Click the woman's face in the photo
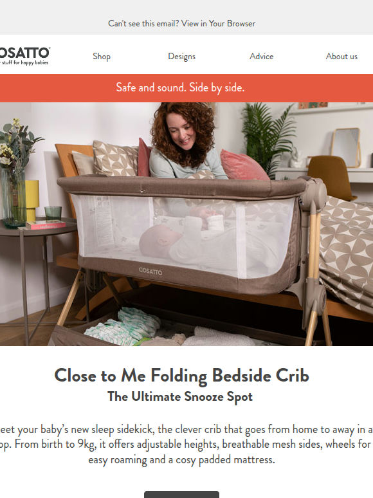 (x=180, y=132)
